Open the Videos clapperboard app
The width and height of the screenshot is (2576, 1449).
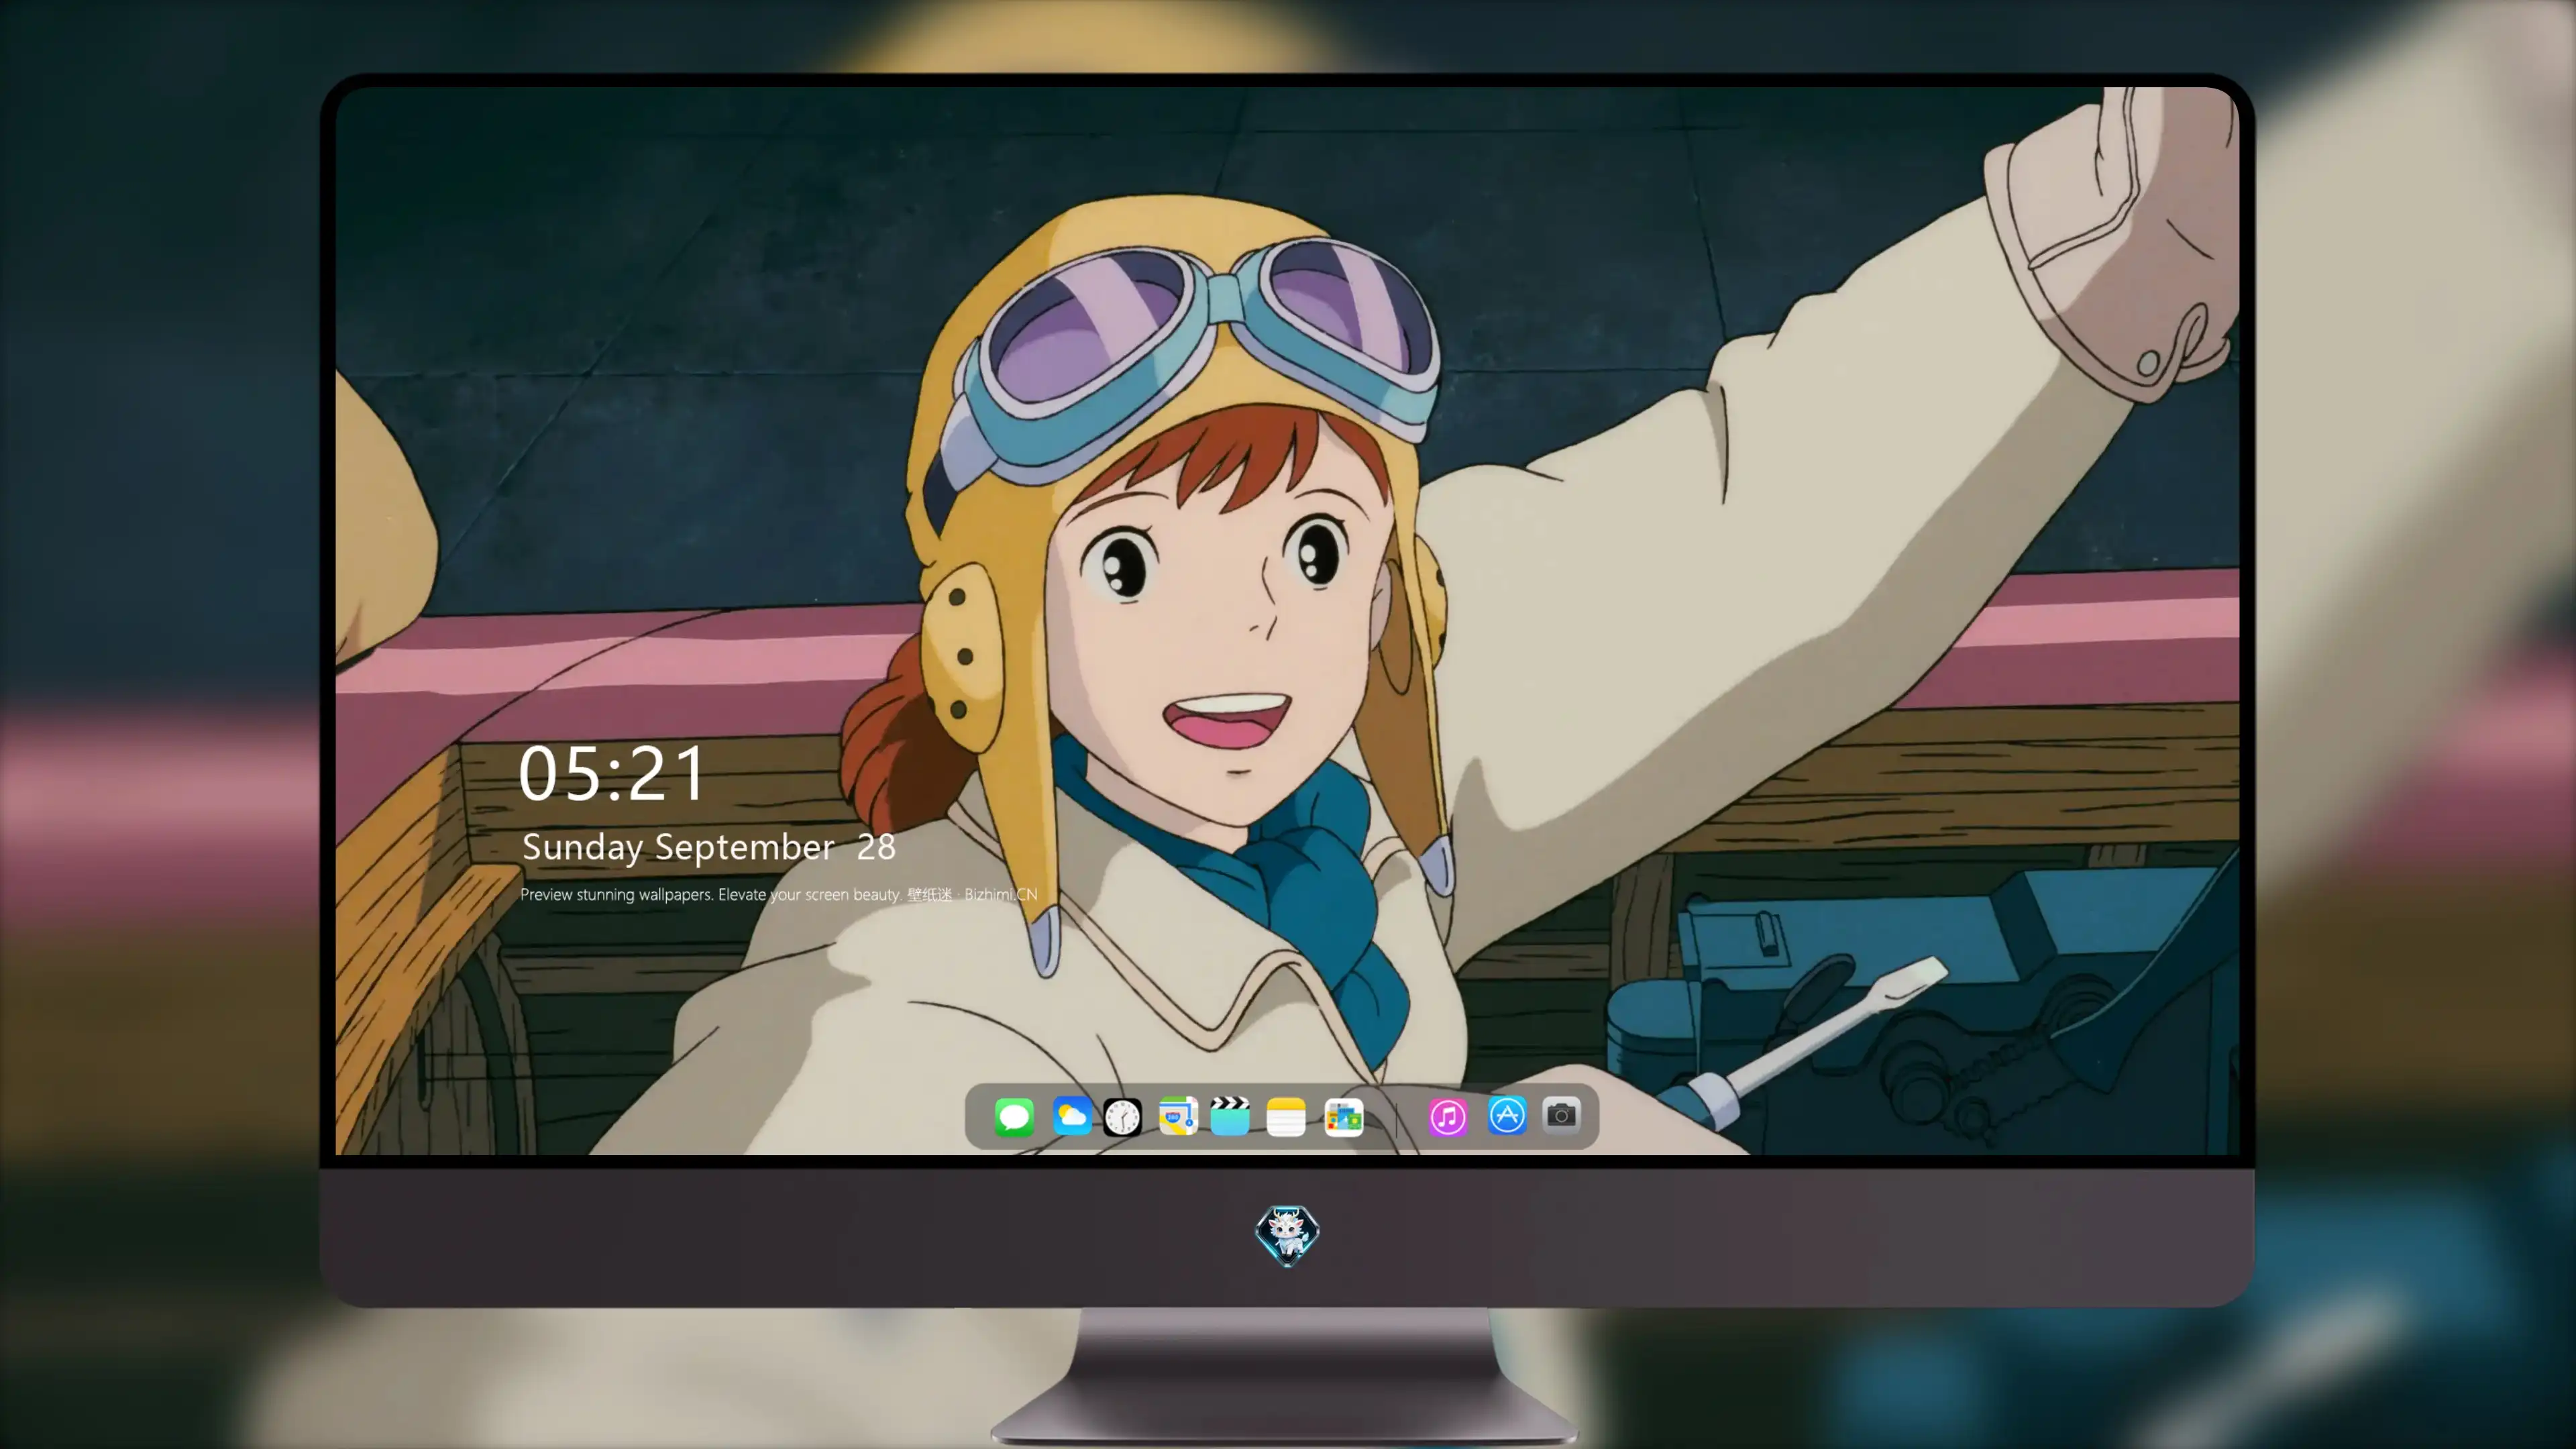point(1230,1116)
